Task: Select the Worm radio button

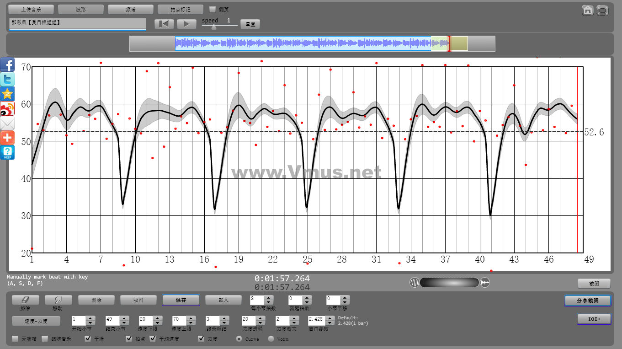Action: (x=271, y=339)
